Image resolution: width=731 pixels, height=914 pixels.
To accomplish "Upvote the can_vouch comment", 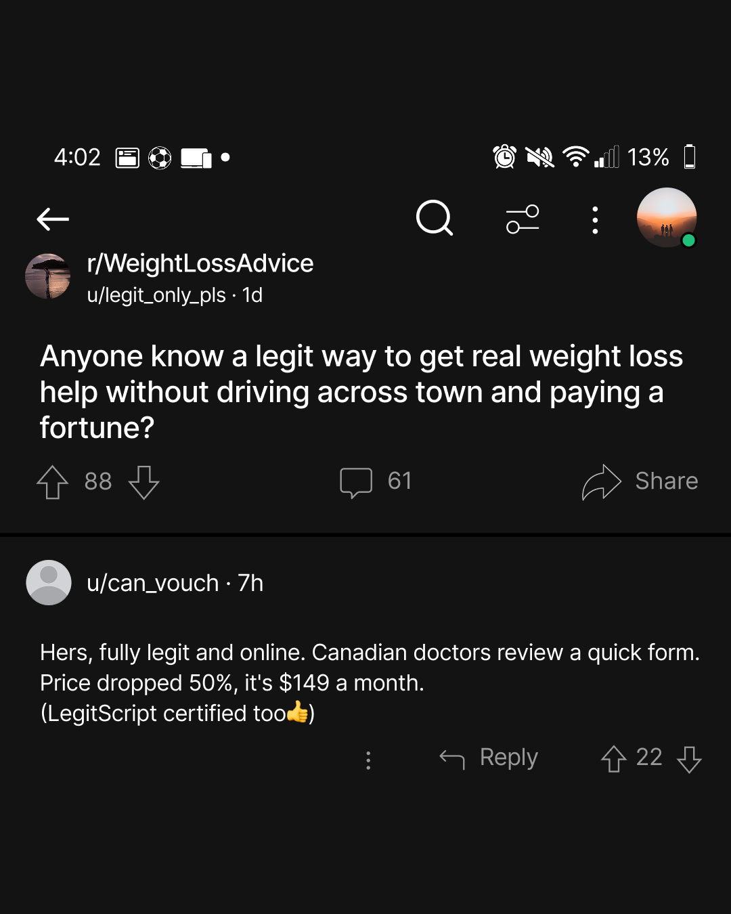I will point(614,759).
